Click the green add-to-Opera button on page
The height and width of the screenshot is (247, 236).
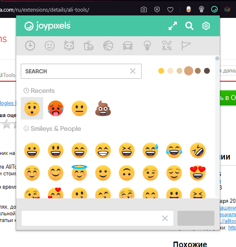pos(228,98)
